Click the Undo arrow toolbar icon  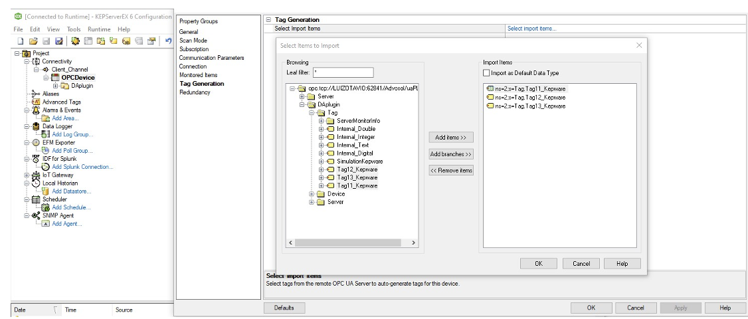tap(168, 42)
